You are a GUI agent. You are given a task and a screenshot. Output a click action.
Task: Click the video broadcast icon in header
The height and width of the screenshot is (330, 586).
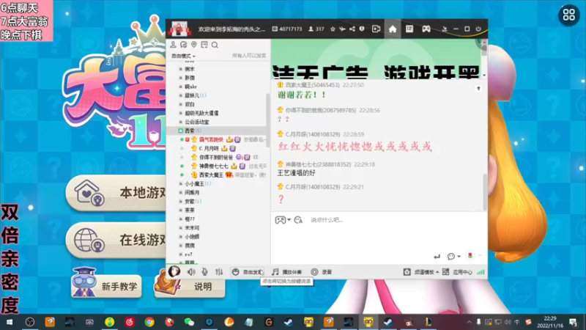[376, 29]
